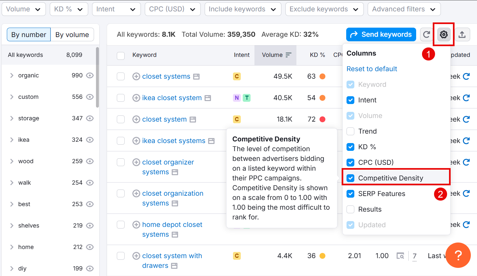Sort by the KD % column header
Screen dimensions: 477x276
(317, 55)
